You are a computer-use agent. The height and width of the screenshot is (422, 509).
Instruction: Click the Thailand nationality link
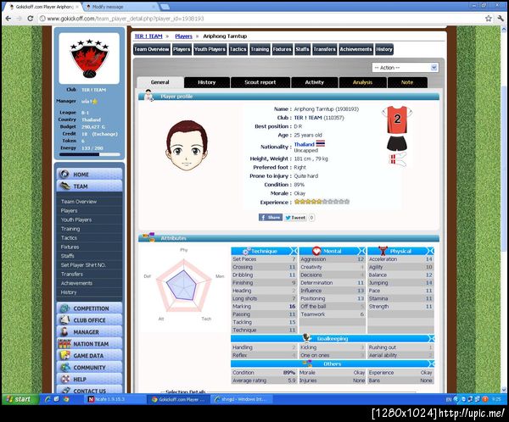click(305, 144)
